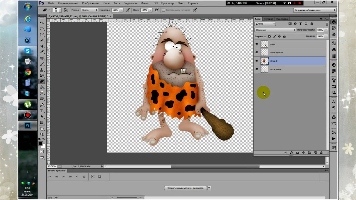Open Google Chrome from taskbar
Screen dimensions: 356x200
(28, 72)
